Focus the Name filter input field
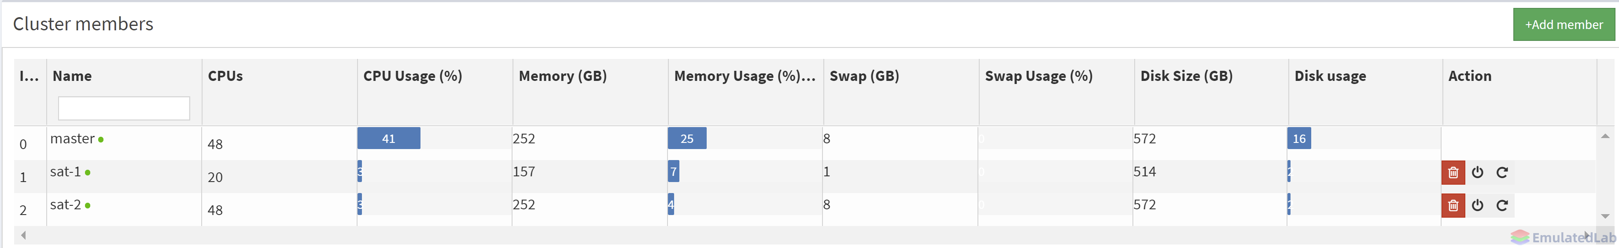Screen dimensions: 1619x248 point(124,109)
